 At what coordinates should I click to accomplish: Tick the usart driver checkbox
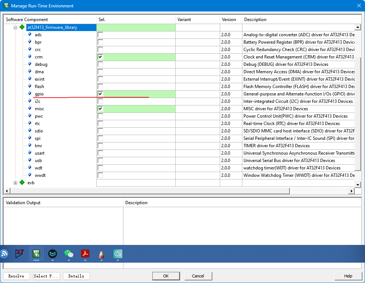[100, 153]
